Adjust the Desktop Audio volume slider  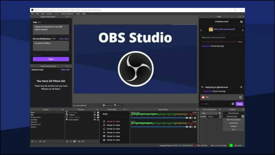click(160, 118)
